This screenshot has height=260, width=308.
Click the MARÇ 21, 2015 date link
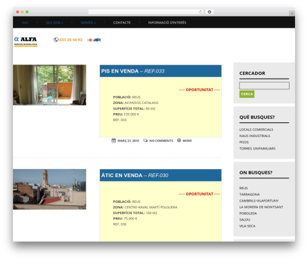(128, 141)
